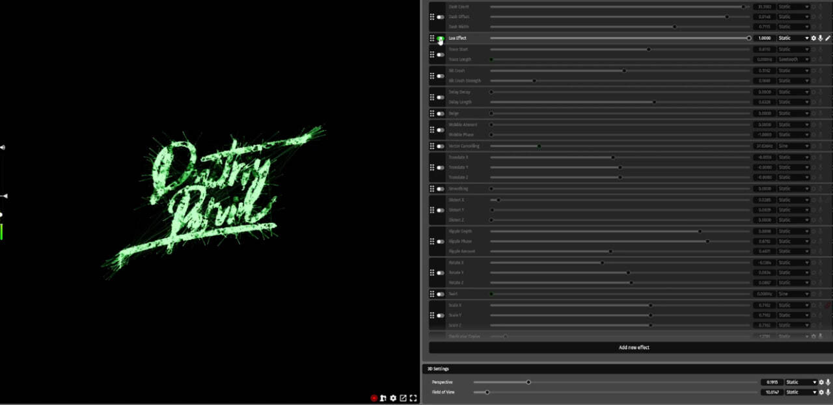Click the drag handle of the Smoothing effect
Screen dimensions: 833x405
click(x=432, y=189)
